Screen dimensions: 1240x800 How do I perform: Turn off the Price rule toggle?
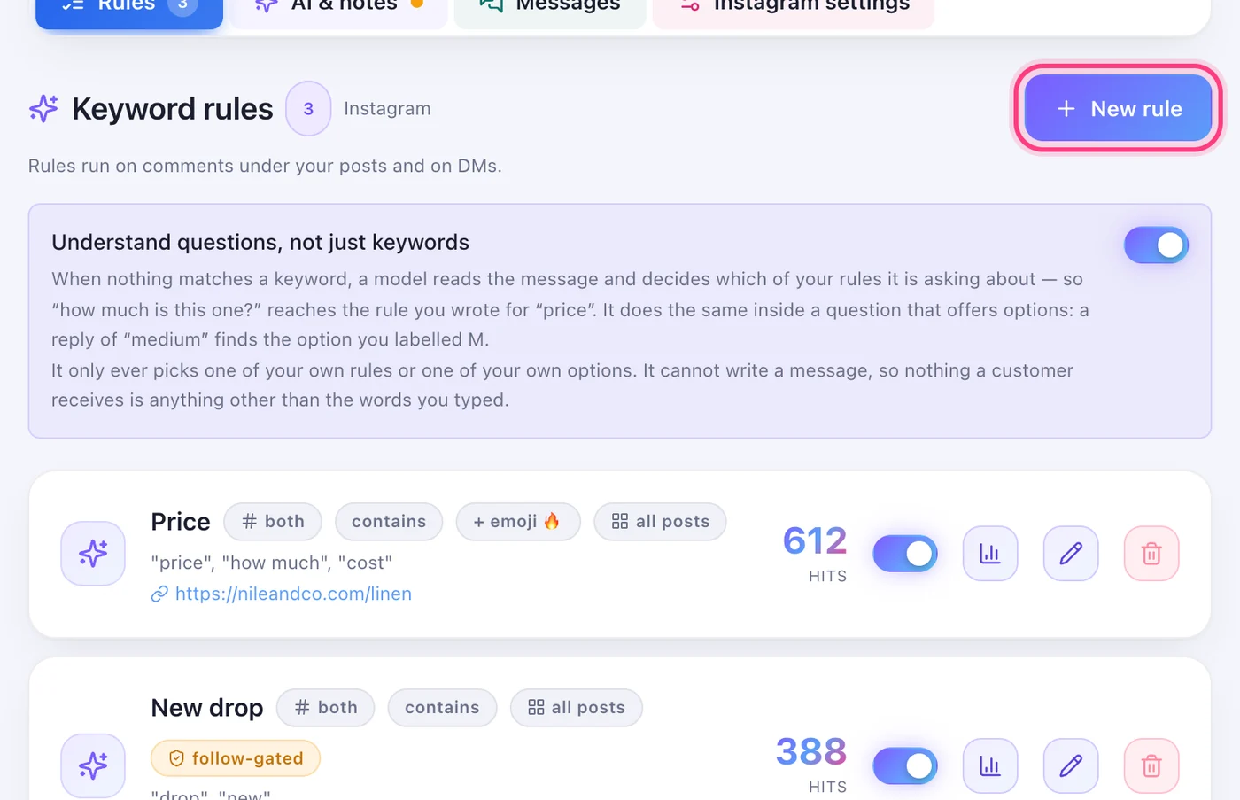[x=905, y=554]
